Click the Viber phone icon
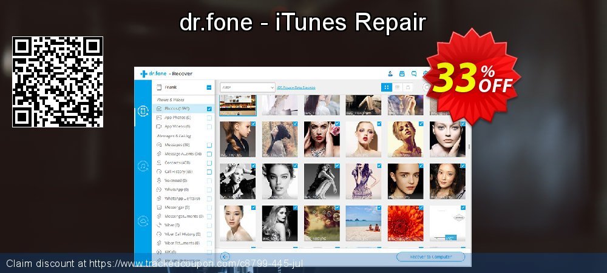The width and height of the screenshot is (607, 273). click(x=158, y=225)
